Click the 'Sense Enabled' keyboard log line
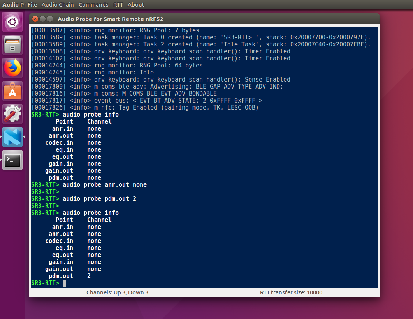The image size is (413, 319). (161, 80)
